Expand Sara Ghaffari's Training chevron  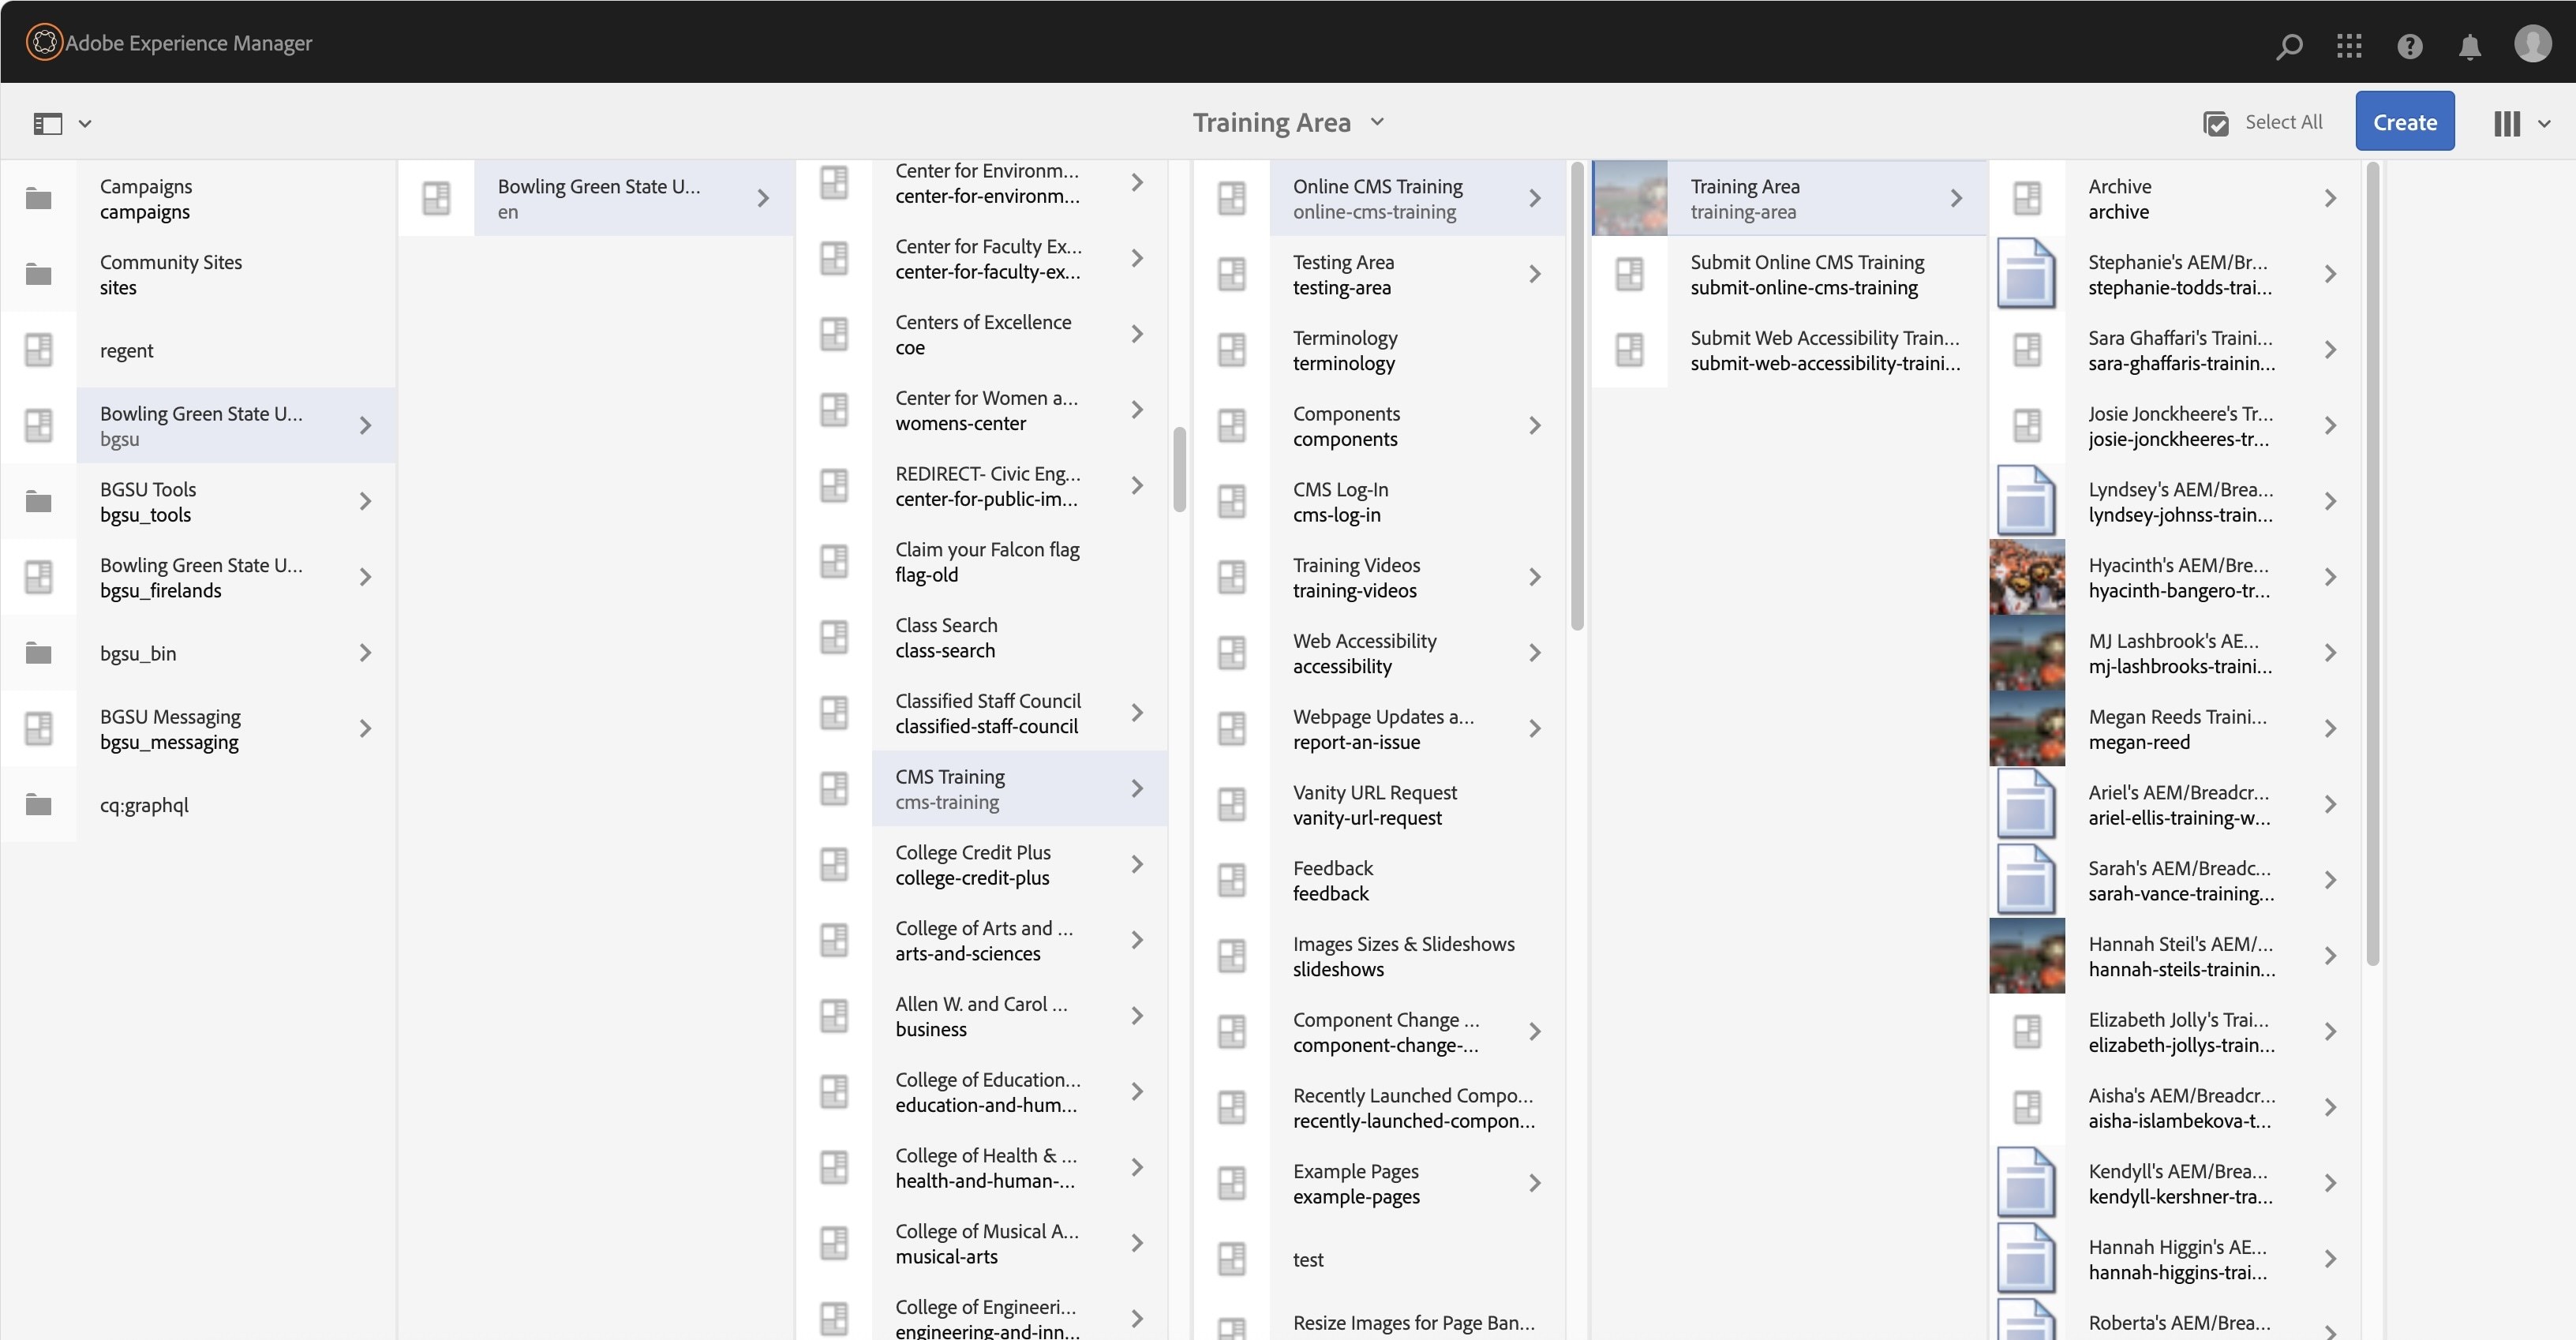(2330, 350)
